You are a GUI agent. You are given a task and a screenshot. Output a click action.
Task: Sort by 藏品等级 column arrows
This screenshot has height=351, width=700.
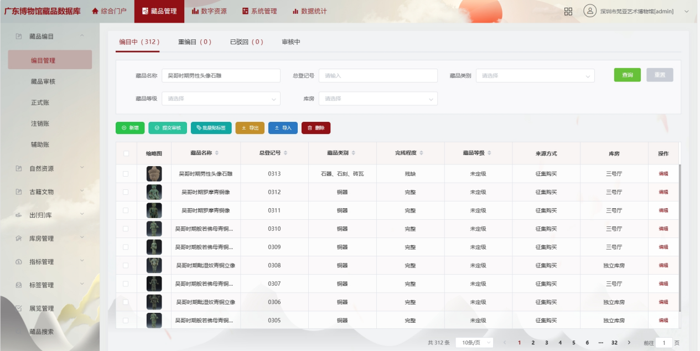489,153
